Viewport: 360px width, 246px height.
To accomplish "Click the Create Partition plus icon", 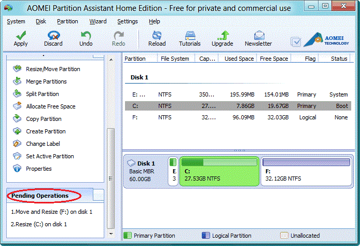I will (x=17, y=131).
